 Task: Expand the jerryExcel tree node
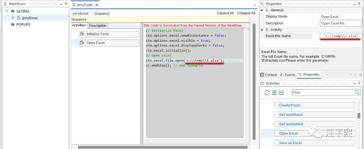pos(13,17)
